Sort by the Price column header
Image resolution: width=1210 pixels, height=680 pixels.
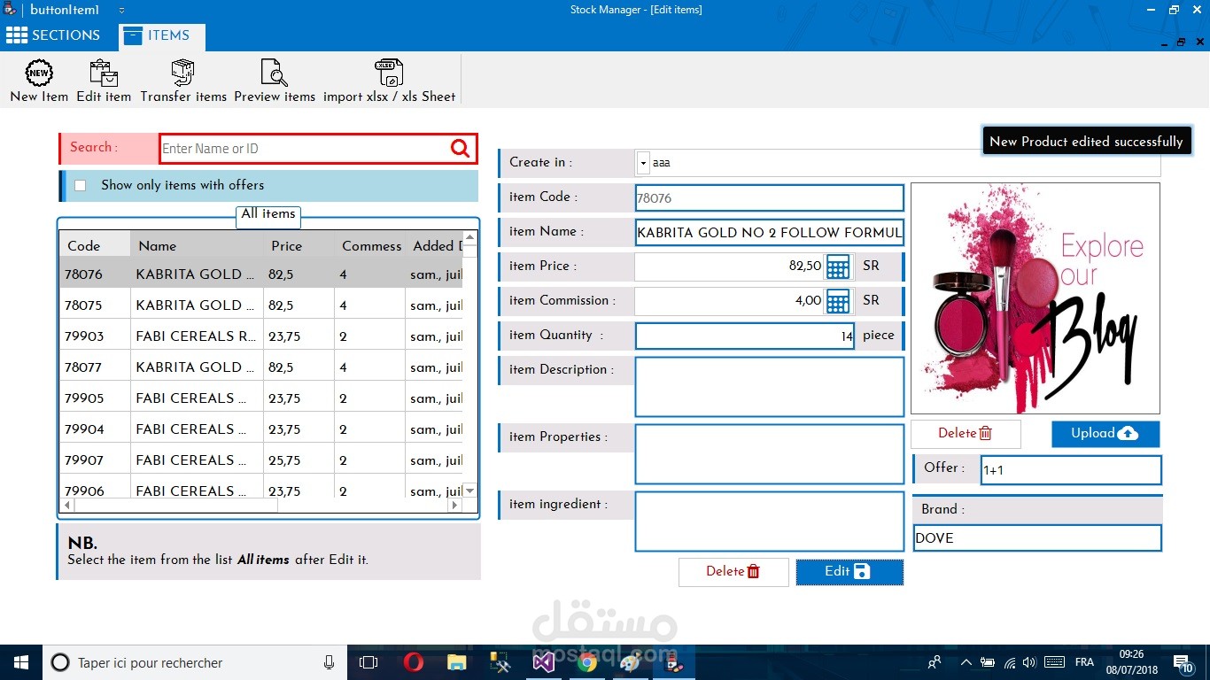(x=299, y=245)
